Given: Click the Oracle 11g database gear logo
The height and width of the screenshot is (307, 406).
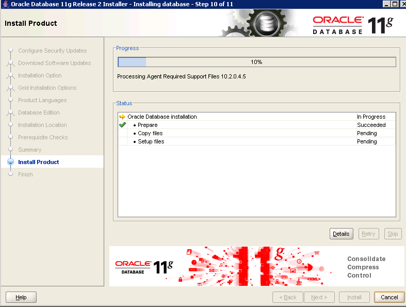Looking at the screenshot, I should [x=266, y=23].
